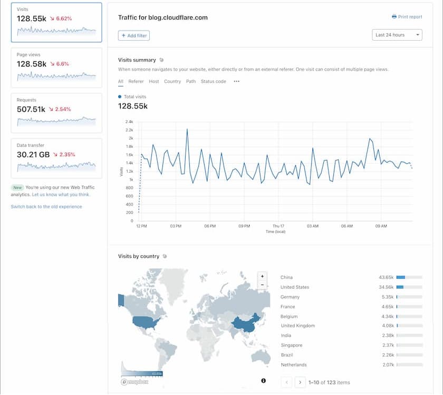This screenshot has height=395, width=443.
Task: Click the printer icon beside Print report
Action: pos(394,17)
